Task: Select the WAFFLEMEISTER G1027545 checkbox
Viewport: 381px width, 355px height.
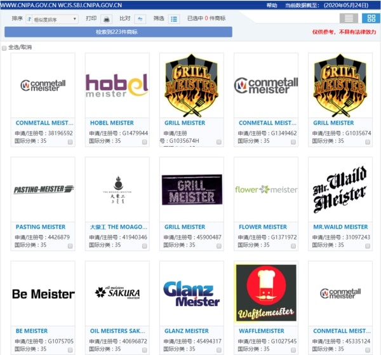Action: (293, 350)
